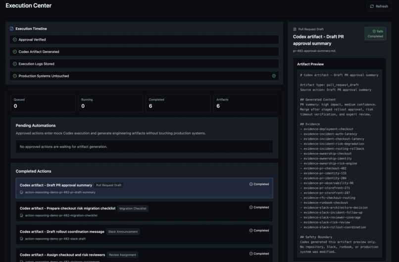Click file icon beside action-reasoning-demo-pr-482-slack-draft
Viewport: 399px width, 262px height.
pos(22,239)
